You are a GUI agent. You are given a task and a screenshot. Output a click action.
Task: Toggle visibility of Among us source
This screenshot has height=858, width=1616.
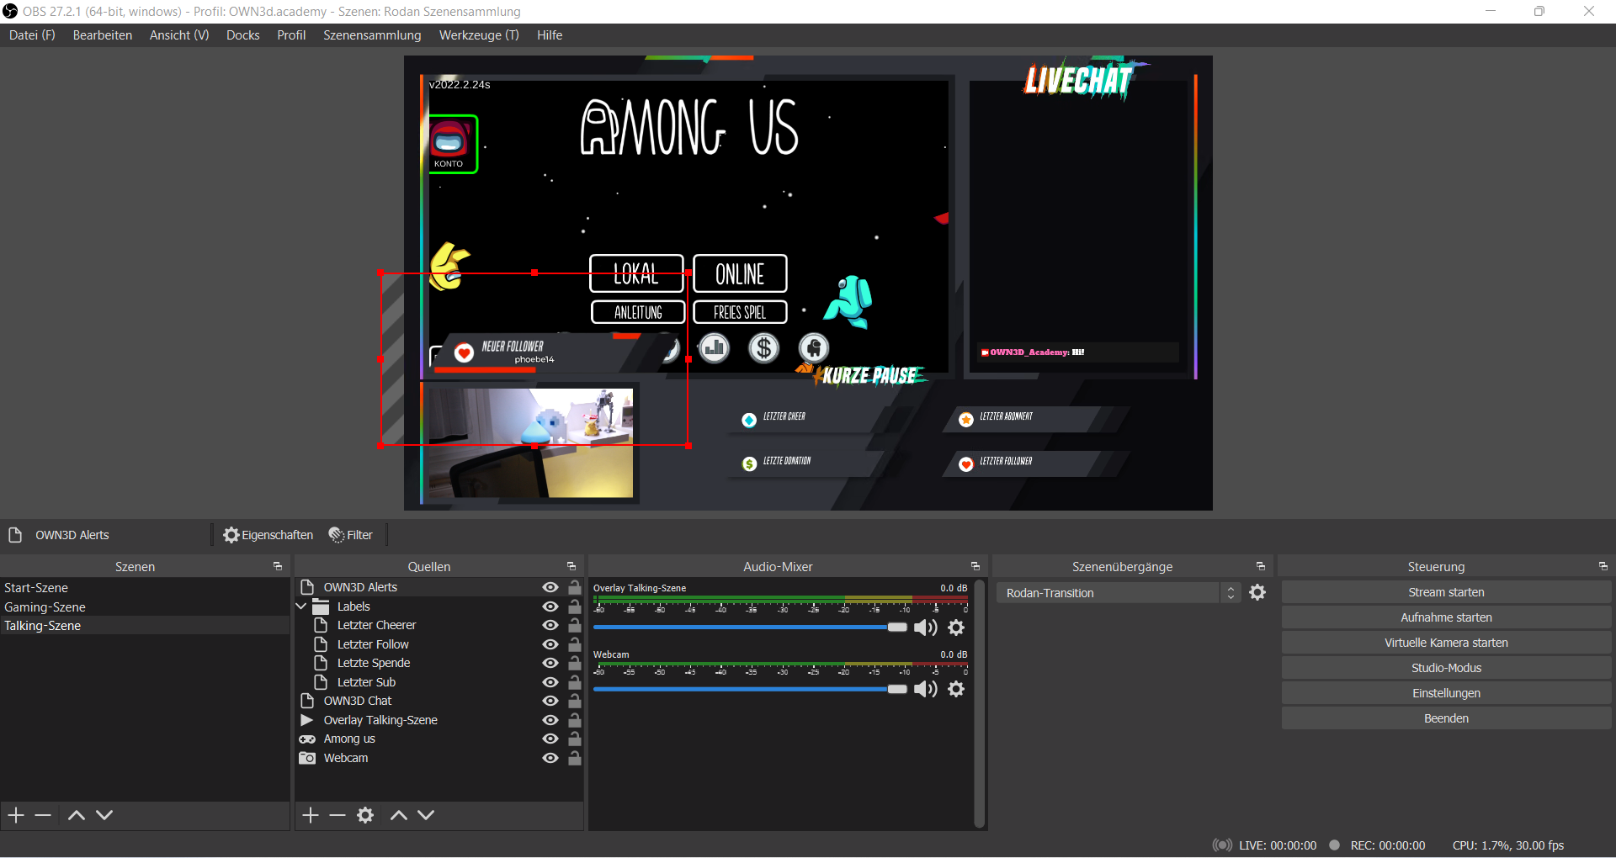tap(550, 739)
